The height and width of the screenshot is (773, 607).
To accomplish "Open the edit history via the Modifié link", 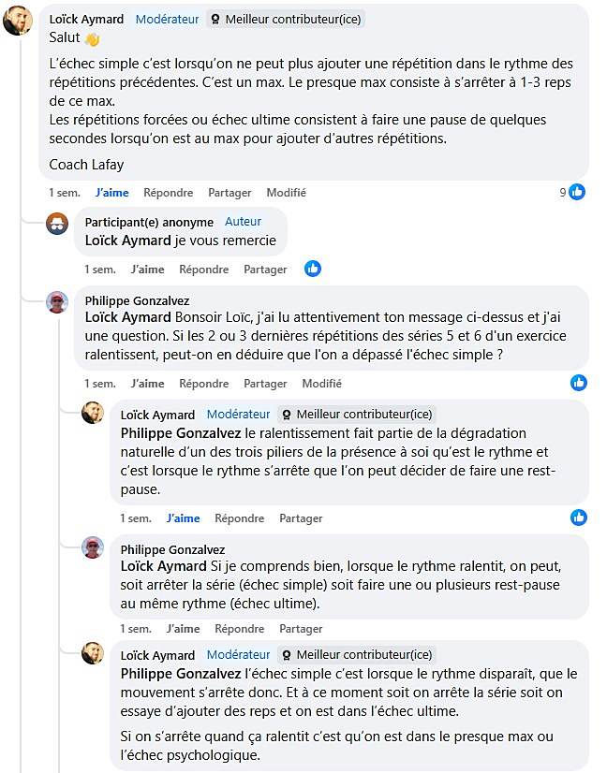I will click(x=286, y=193).
